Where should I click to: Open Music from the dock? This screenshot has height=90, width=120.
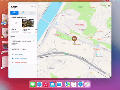46,84
